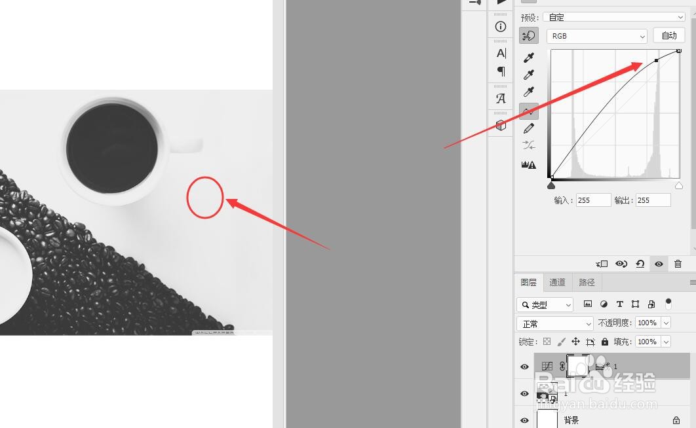Lock layer position

575,341
